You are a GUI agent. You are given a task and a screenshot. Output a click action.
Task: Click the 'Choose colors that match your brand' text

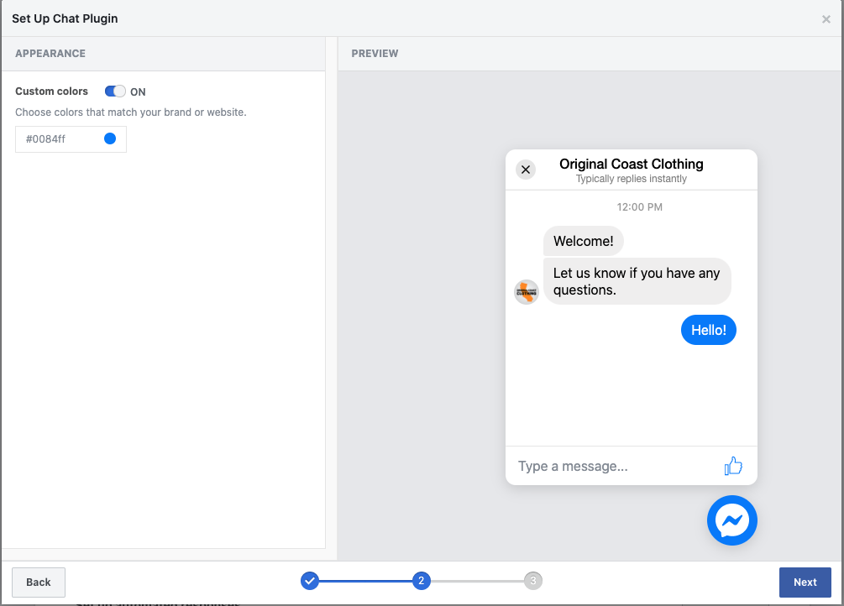[x=131, y=112]
